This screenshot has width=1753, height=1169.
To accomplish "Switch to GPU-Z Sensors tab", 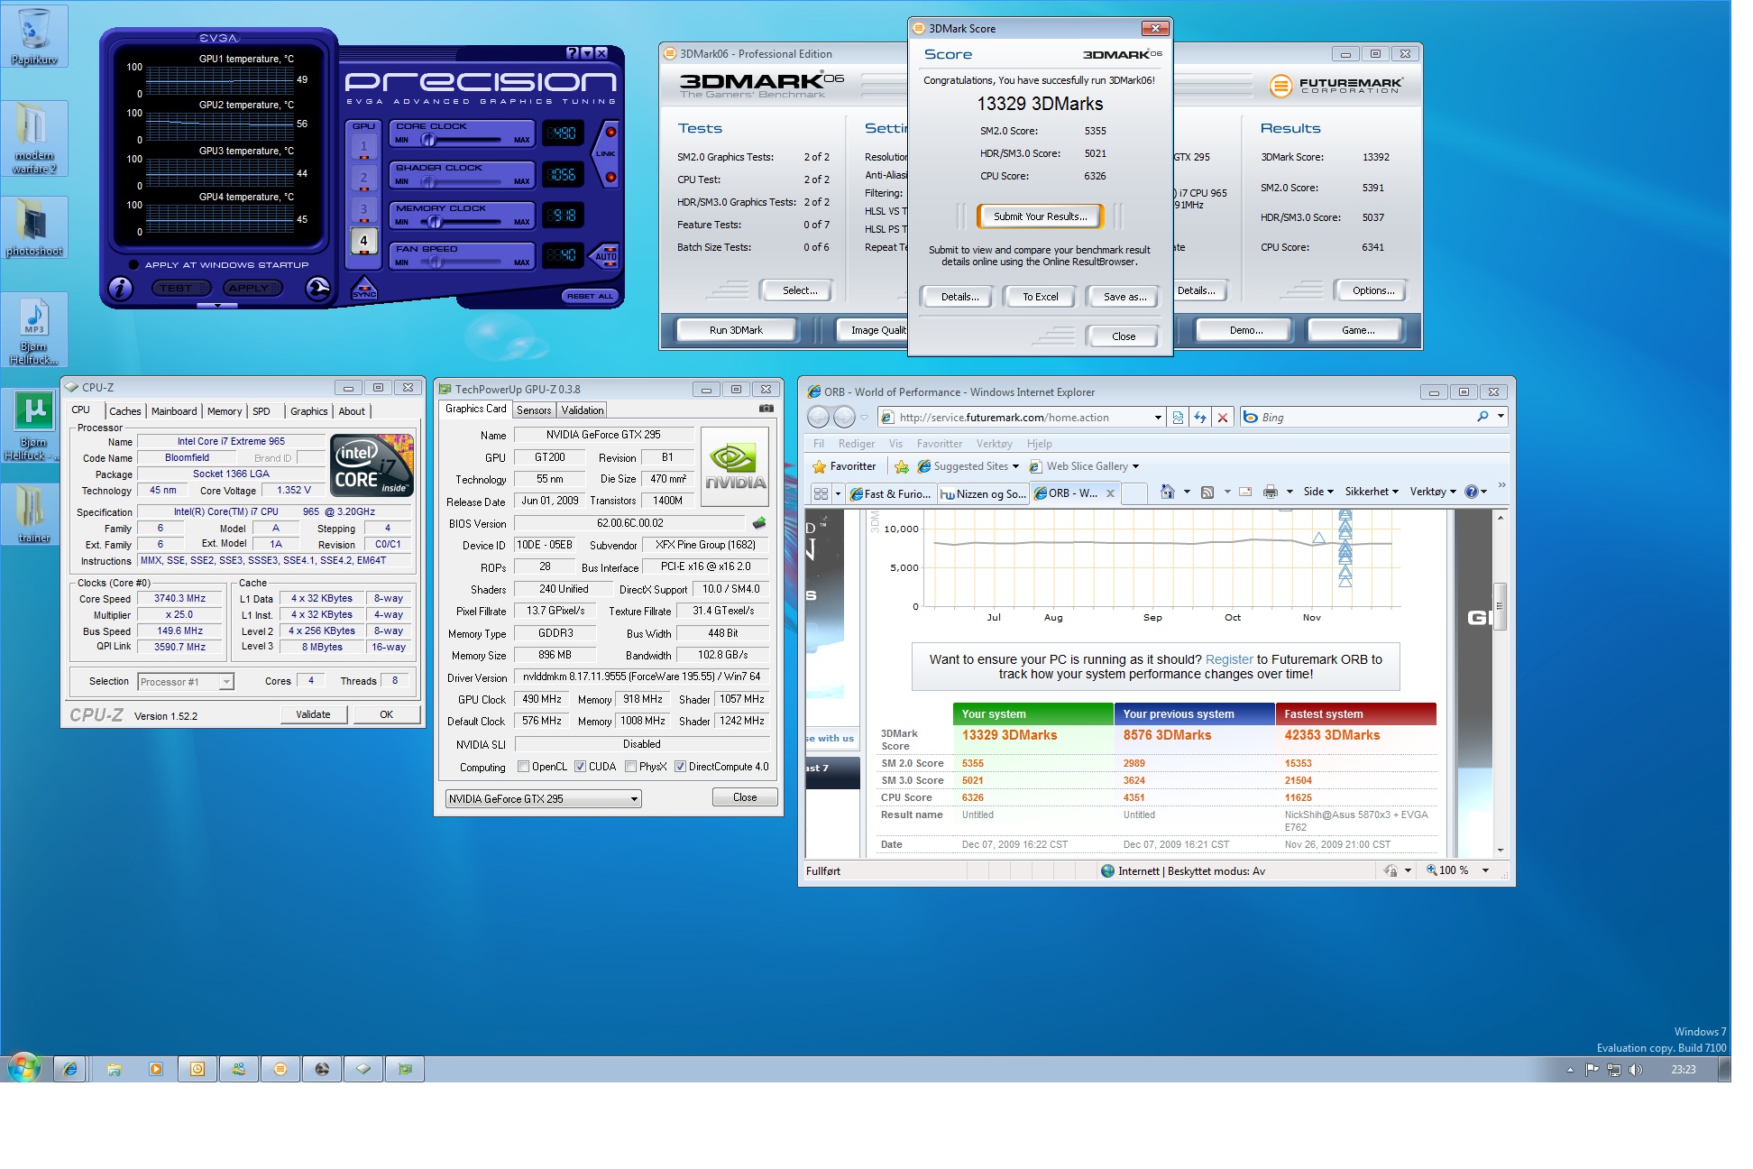I will (534, 410).
